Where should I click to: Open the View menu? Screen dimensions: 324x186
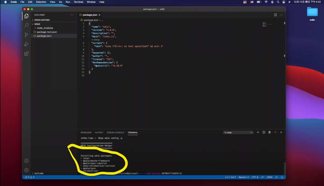click(52, 2)
